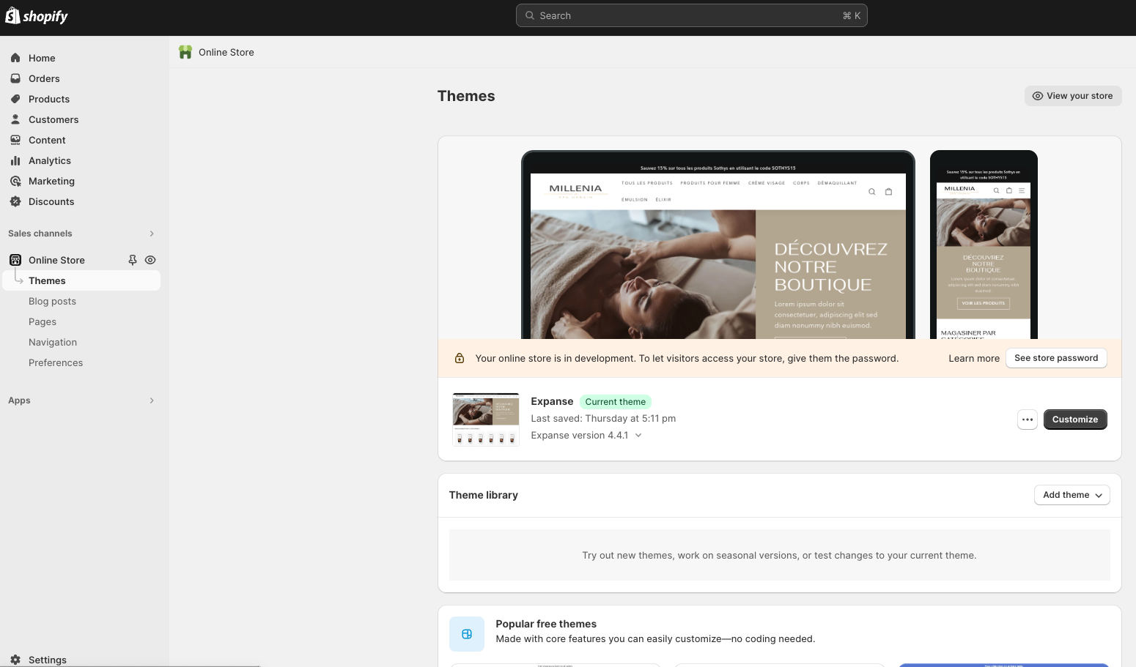The image size is (1136, 667).
Task: Click the Shopify logo in top bar
Action: [x=37, y=16]
